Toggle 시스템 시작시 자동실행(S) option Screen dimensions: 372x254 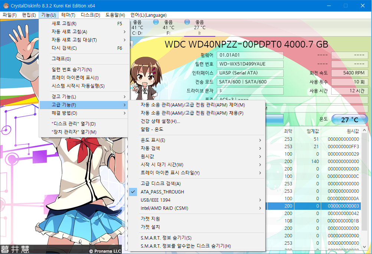(84, 86)
